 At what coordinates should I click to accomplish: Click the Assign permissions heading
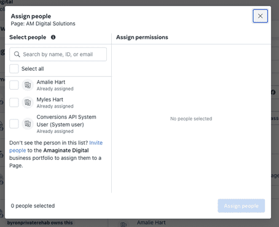[142, 38]
